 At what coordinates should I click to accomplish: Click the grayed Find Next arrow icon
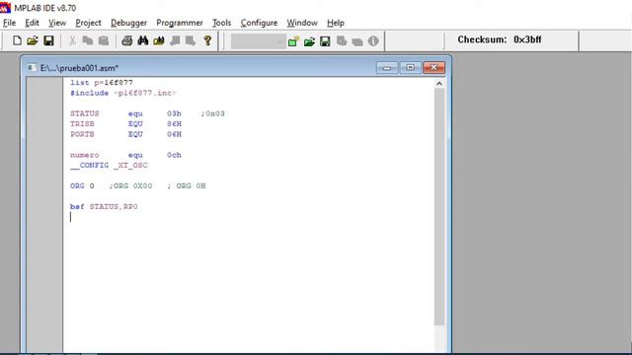click(175, 40)
